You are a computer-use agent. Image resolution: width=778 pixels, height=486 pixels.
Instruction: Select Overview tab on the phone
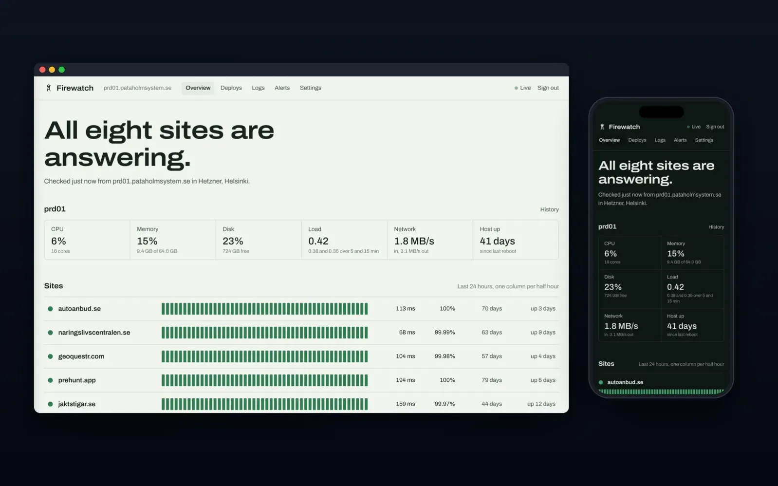click(x=609, y=140)
